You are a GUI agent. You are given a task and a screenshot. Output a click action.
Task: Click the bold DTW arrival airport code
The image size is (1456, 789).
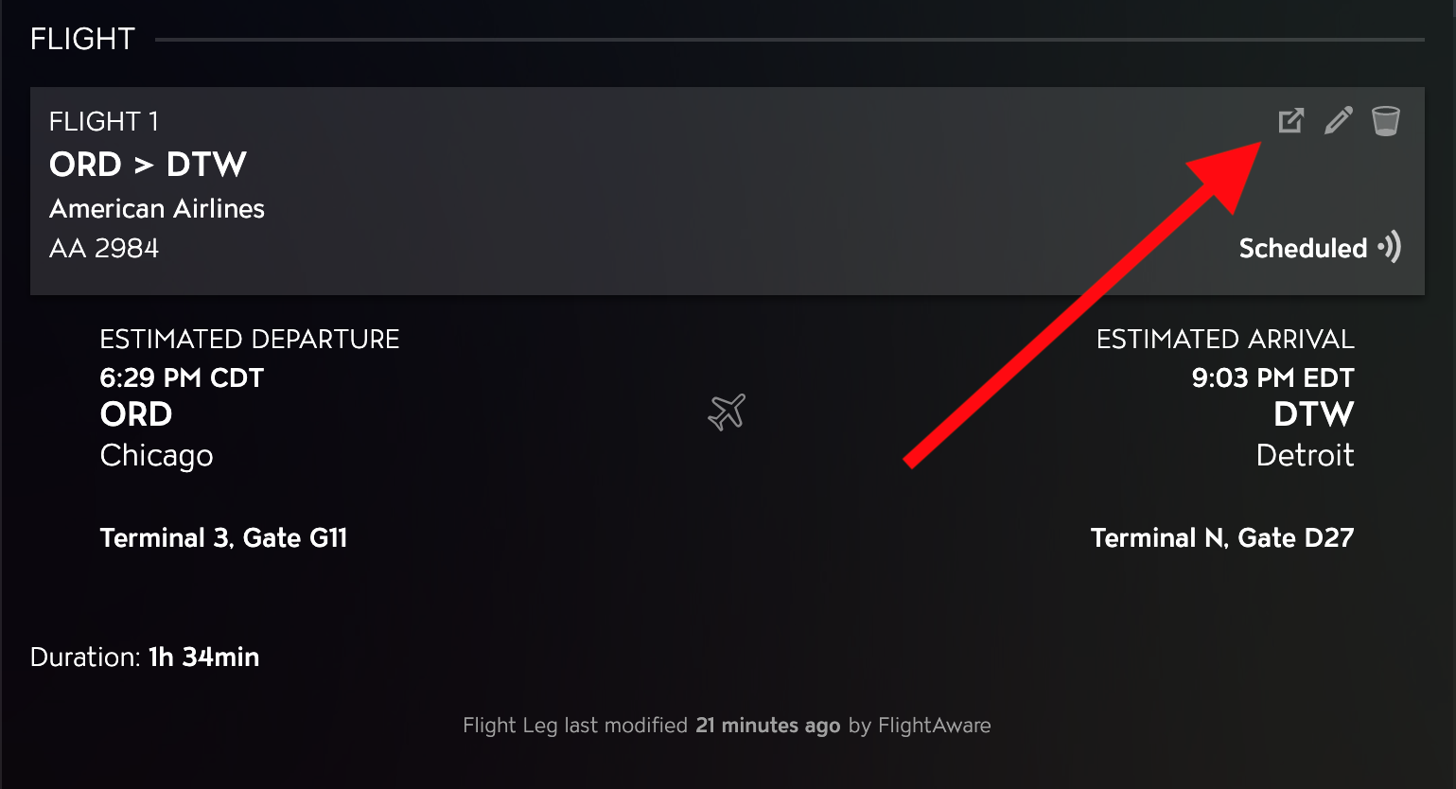(x=1314, y=414)
